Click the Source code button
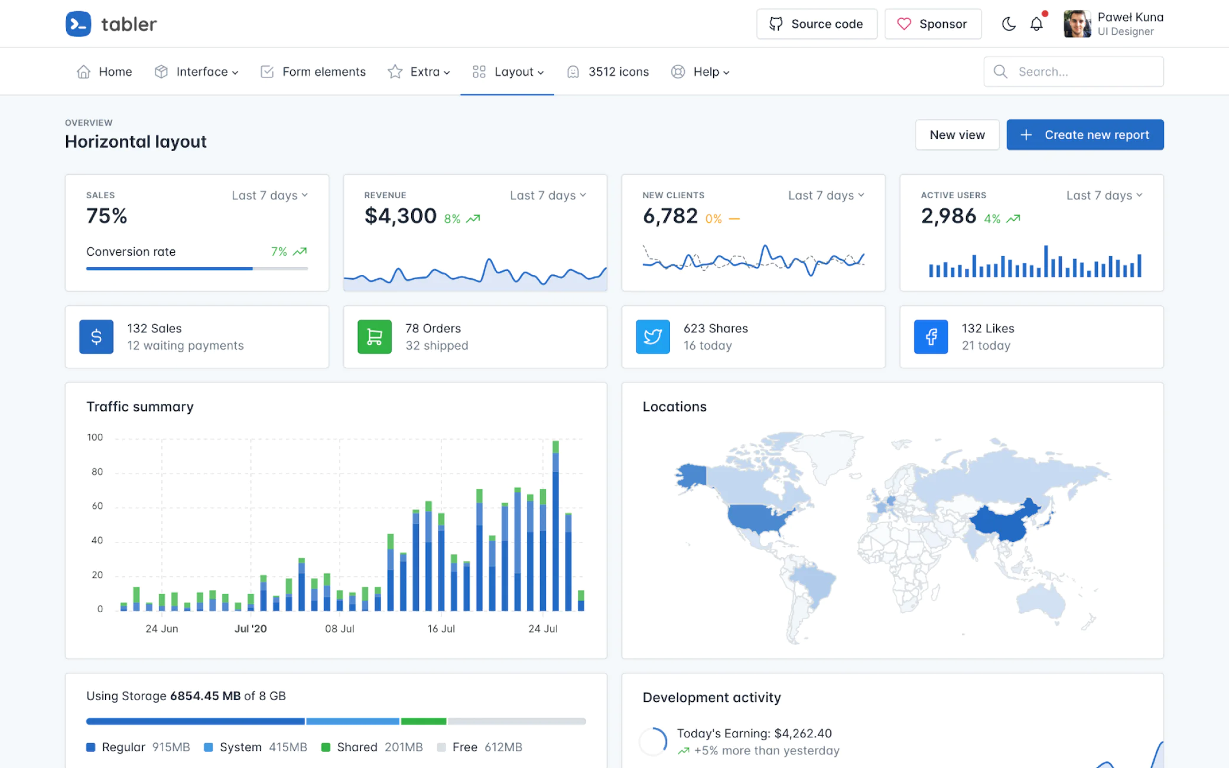1229x768 pixels. click(817, 24)
